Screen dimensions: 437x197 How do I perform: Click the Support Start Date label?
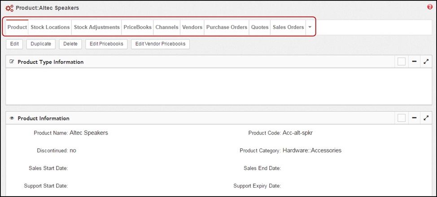[46, 186]
